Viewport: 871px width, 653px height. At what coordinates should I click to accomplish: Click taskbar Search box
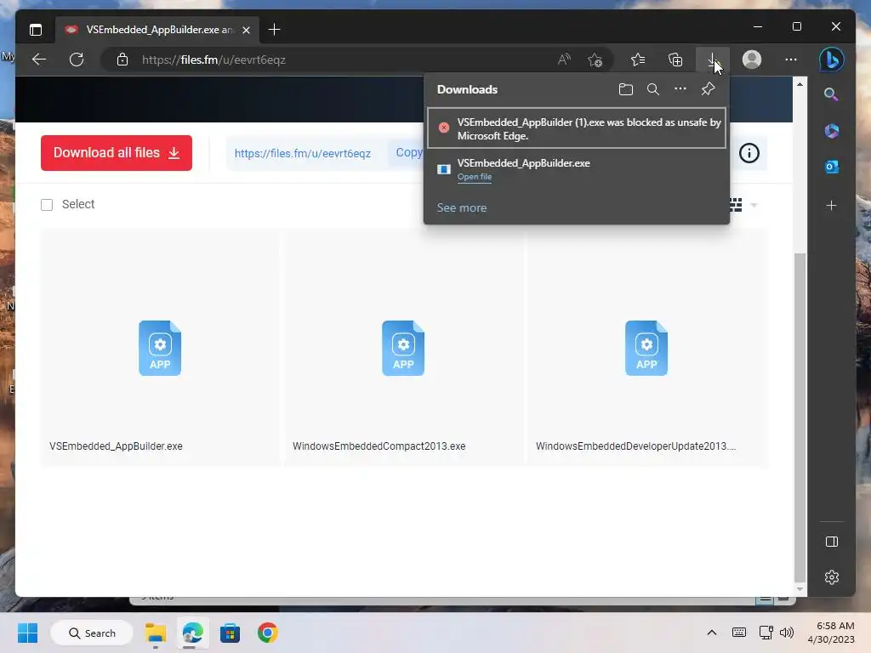pyautogui.click(x=92, y=633)
